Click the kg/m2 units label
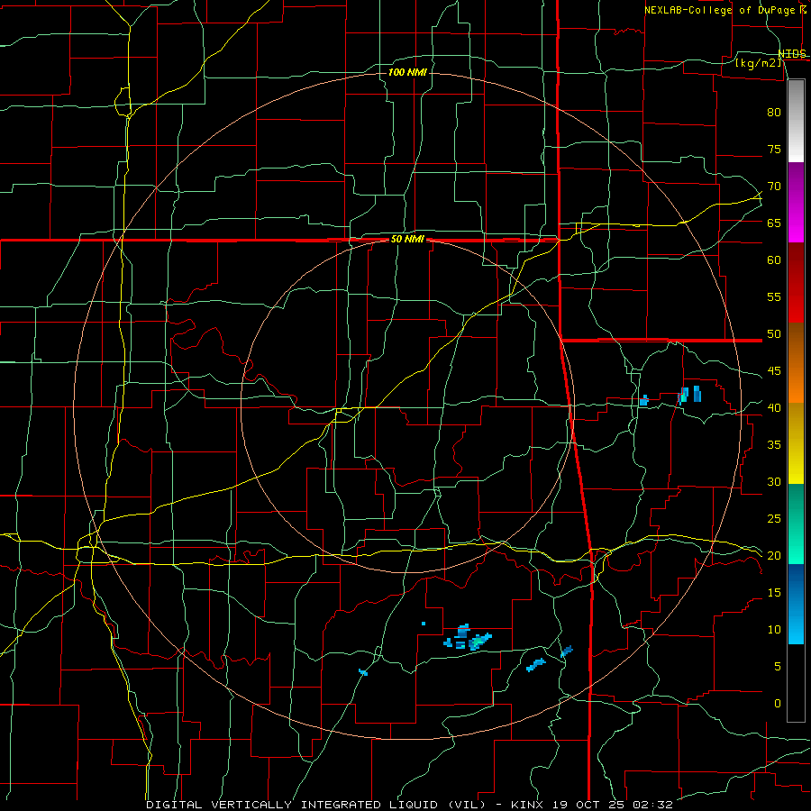Image resolution: width=811 pixels, height=811 pixels. [758, 63]
